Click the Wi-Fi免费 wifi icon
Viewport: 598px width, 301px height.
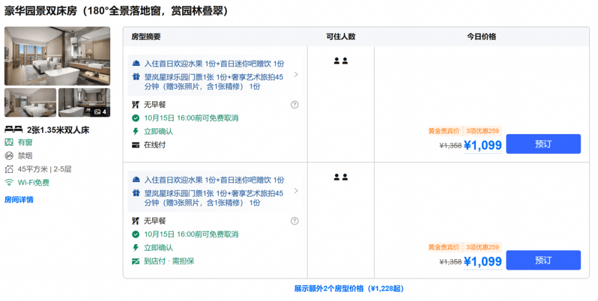9,183
